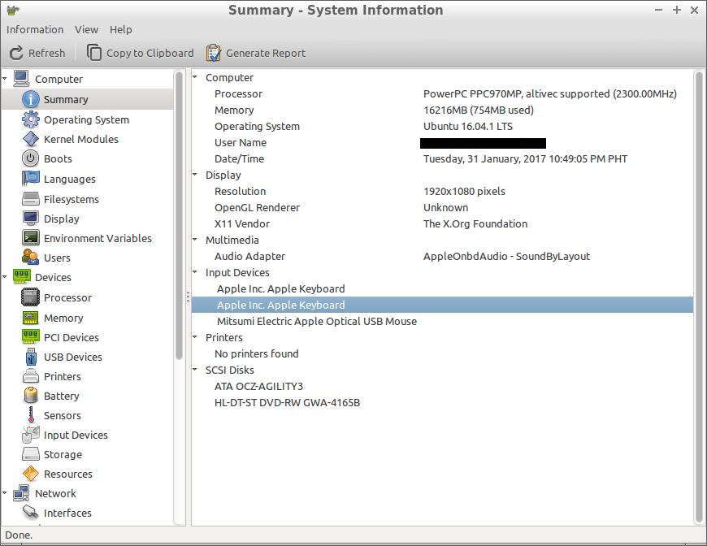Collapse the Devices category in sidebar
The image size is (707, 546).
(x=5, y=277)
